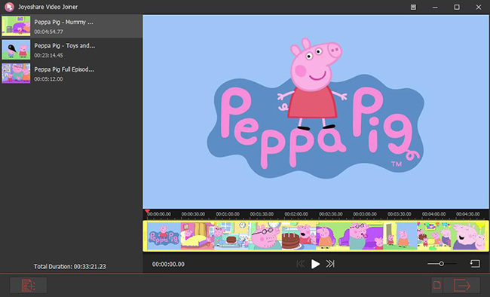The height and width of the screenshot is (297, 490).
Task: Maximize the Joyoshare window
Action: pos(457,7)
